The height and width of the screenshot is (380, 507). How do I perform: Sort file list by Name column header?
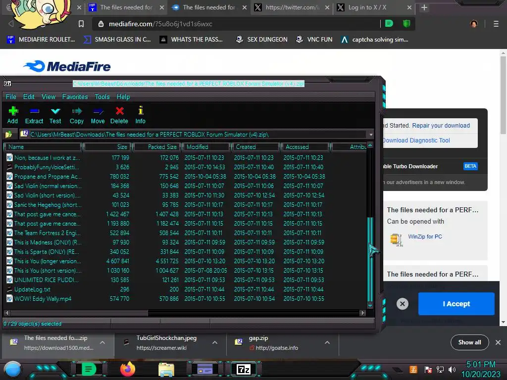[43, 146]
